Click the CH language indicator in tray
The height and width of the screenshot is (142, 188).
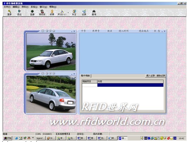click(175, 138)
